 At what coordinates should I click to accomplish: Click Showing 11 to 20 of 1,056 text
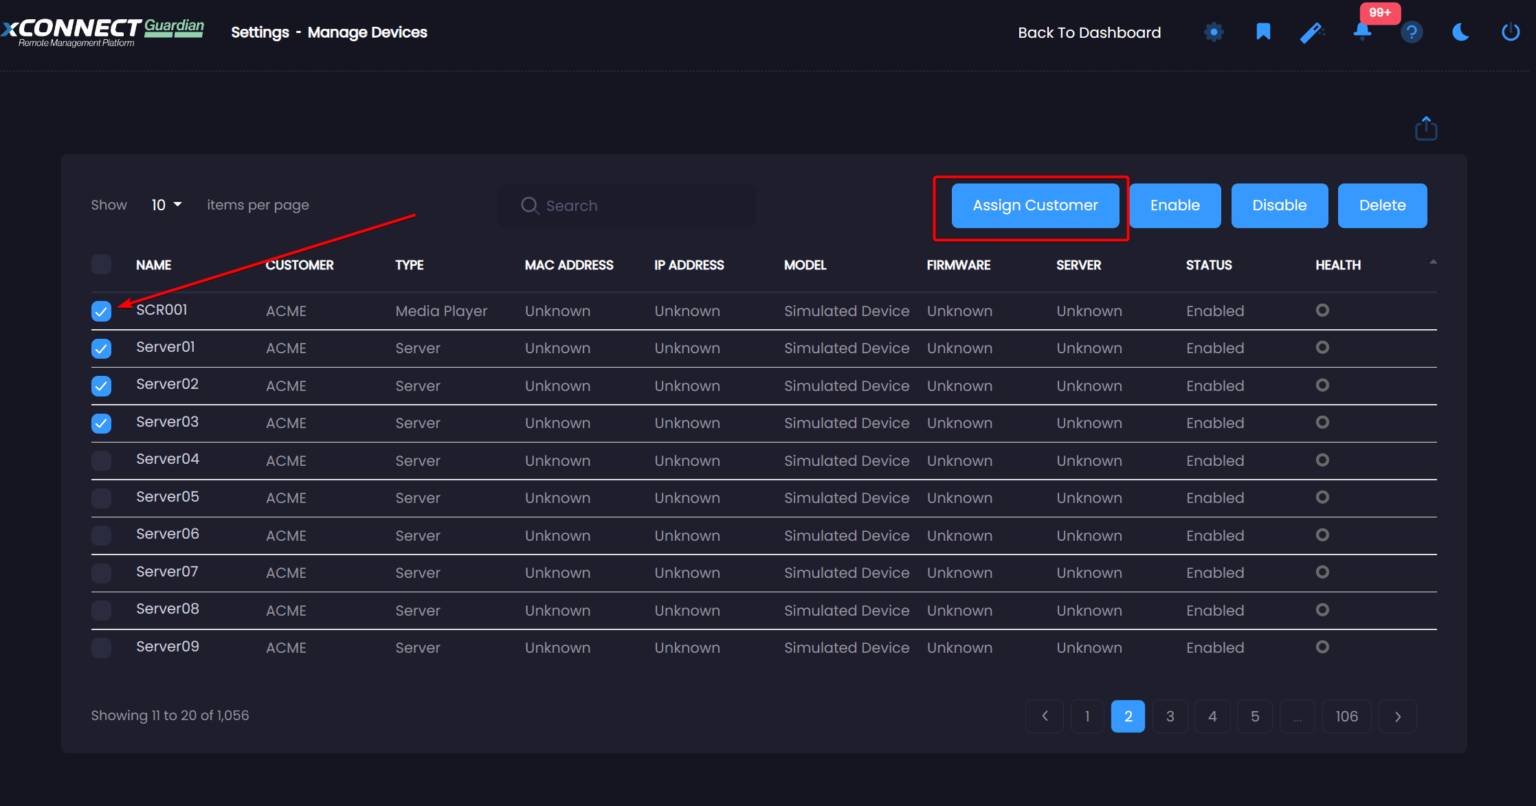coord(170,715)
